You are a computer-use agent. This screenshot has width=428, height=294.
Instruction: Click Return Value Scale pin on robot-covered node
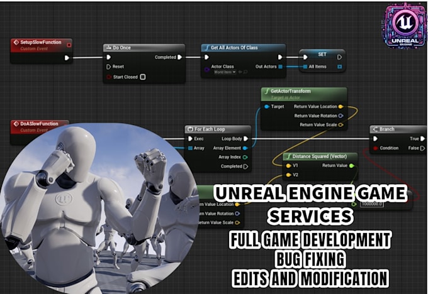pyautogui.click(x=237, y=222)
